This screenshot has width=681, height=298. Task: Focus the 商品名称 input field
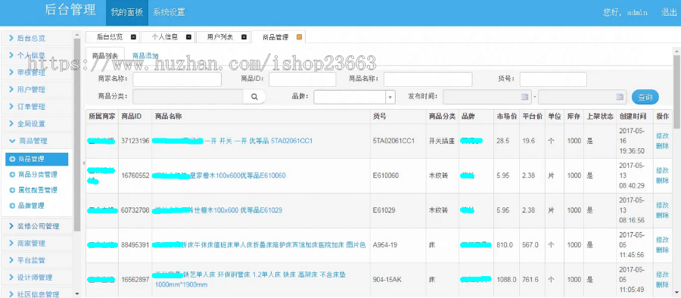point(428,79)
